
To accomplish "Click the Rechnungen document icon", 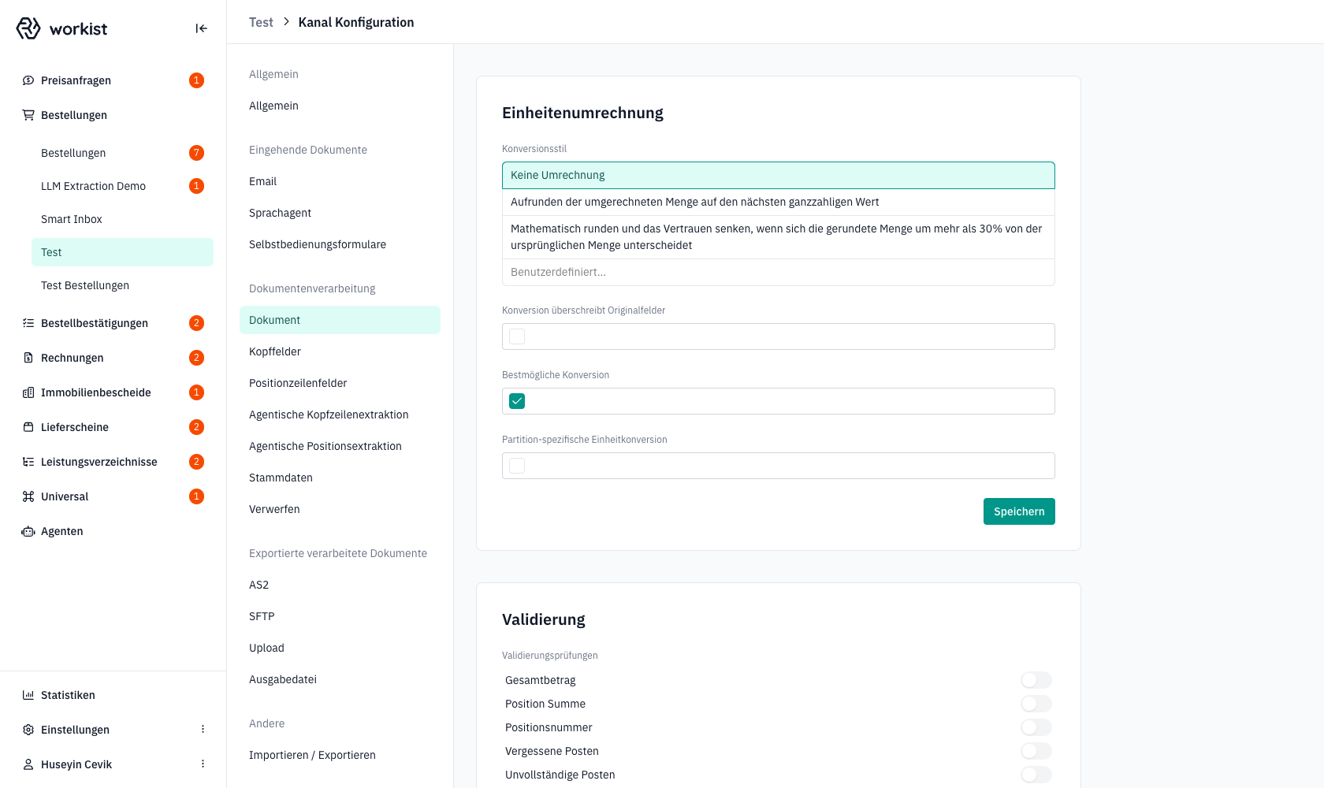I will [28, 358].
